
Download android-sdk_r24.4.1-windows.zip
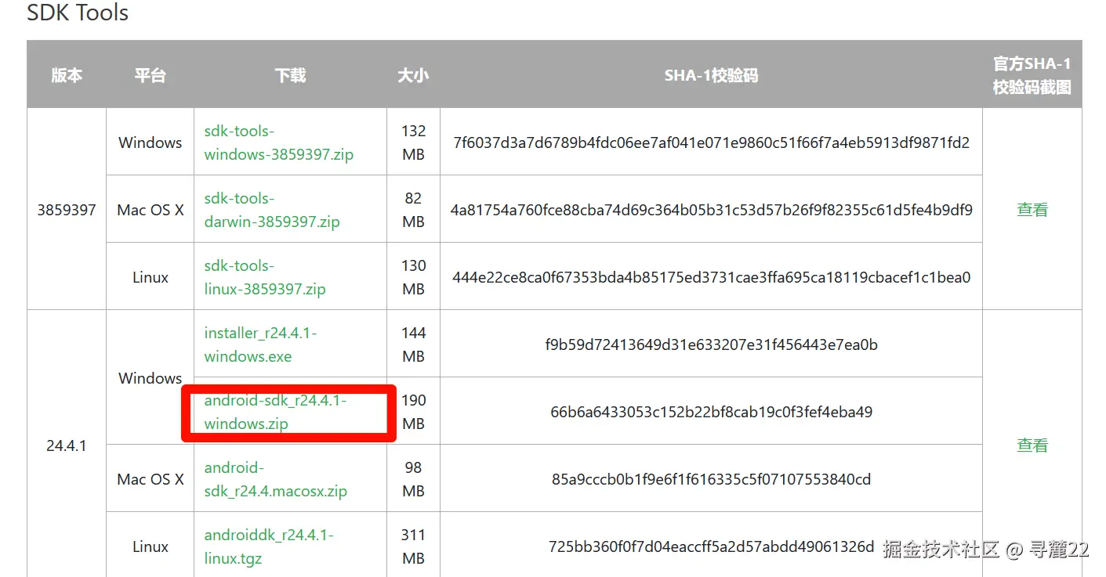click(x=275, y=412)
